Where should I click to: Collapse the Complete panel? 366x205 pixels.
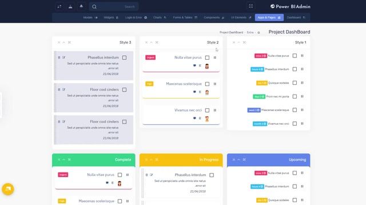(63, 159)
